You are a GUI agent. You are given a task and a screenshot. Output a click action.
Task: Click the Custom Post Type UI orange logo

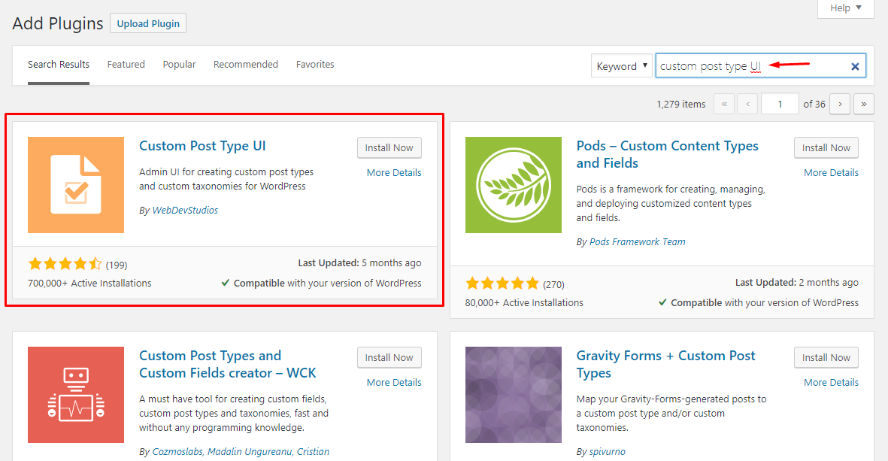pos(75,185)
